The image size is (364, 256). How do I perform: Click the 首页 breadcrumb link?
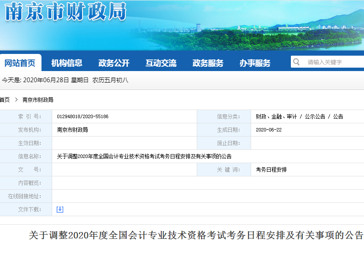4,100
